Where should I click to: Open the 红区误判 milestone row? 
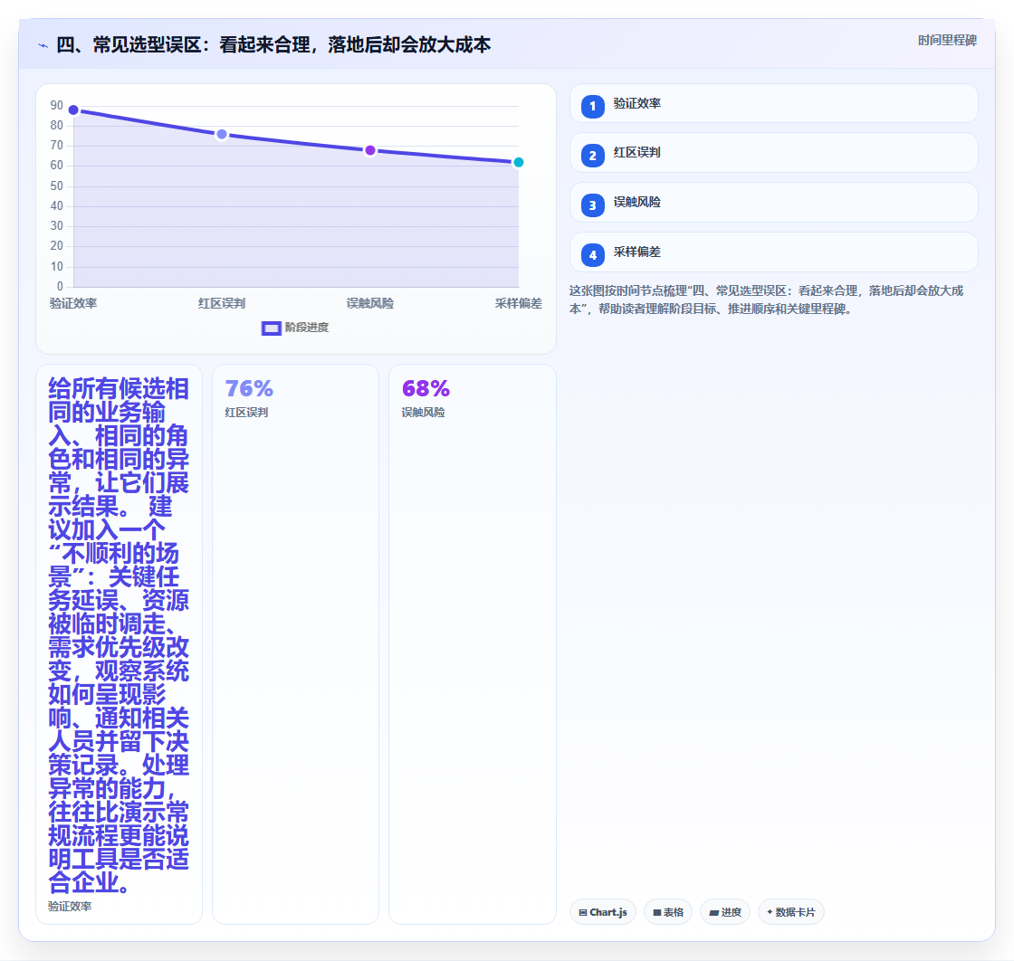pyautogui.click(x=773, y=153)
